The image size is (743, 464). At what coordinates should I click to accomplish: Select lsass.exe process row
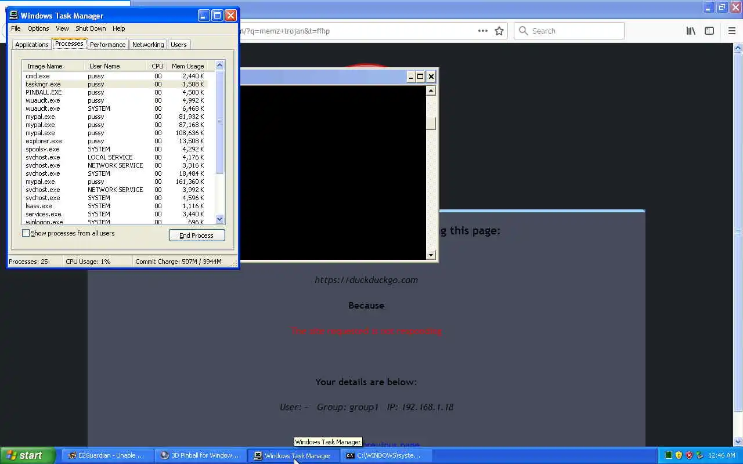[x=115, y=206]
